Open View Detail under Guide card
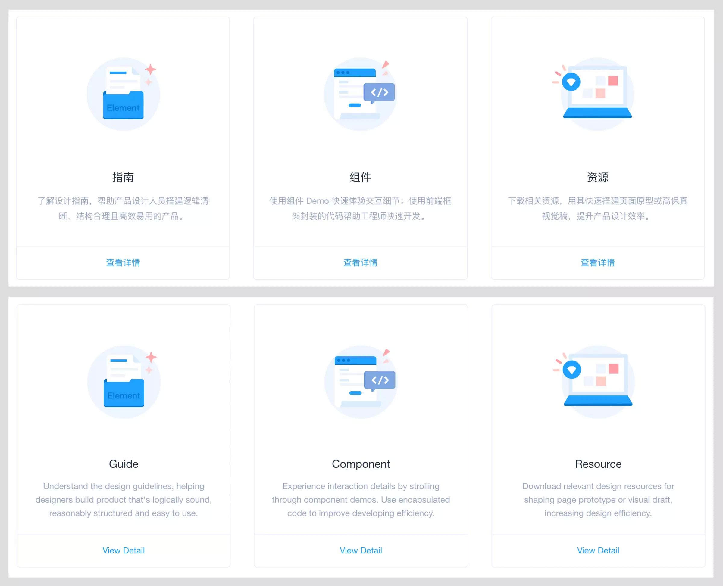Viewport: 723px width, 586px height. [x=124, y=550]
